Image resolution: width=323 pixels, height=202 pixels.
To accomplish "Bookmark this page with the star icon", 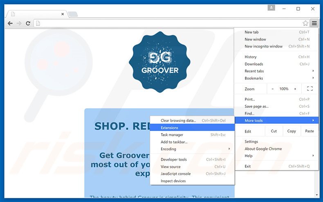I will (x=305, y=23).
